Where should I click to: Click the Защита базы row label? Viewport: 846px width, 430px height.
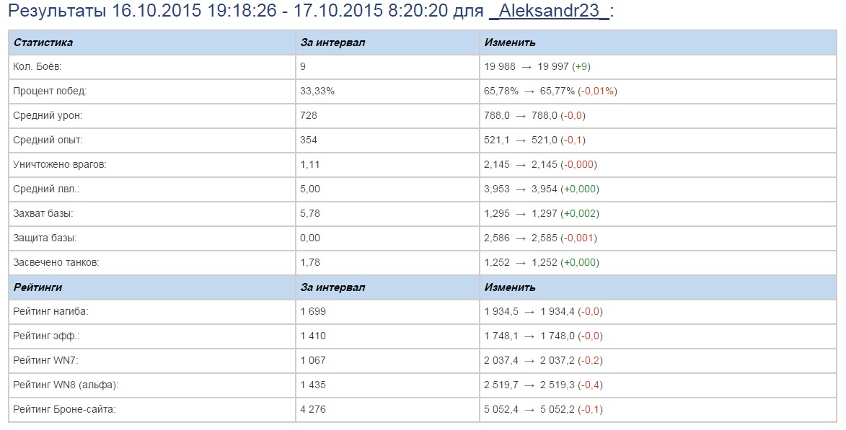pyautogui.click(x=45, y=238)
